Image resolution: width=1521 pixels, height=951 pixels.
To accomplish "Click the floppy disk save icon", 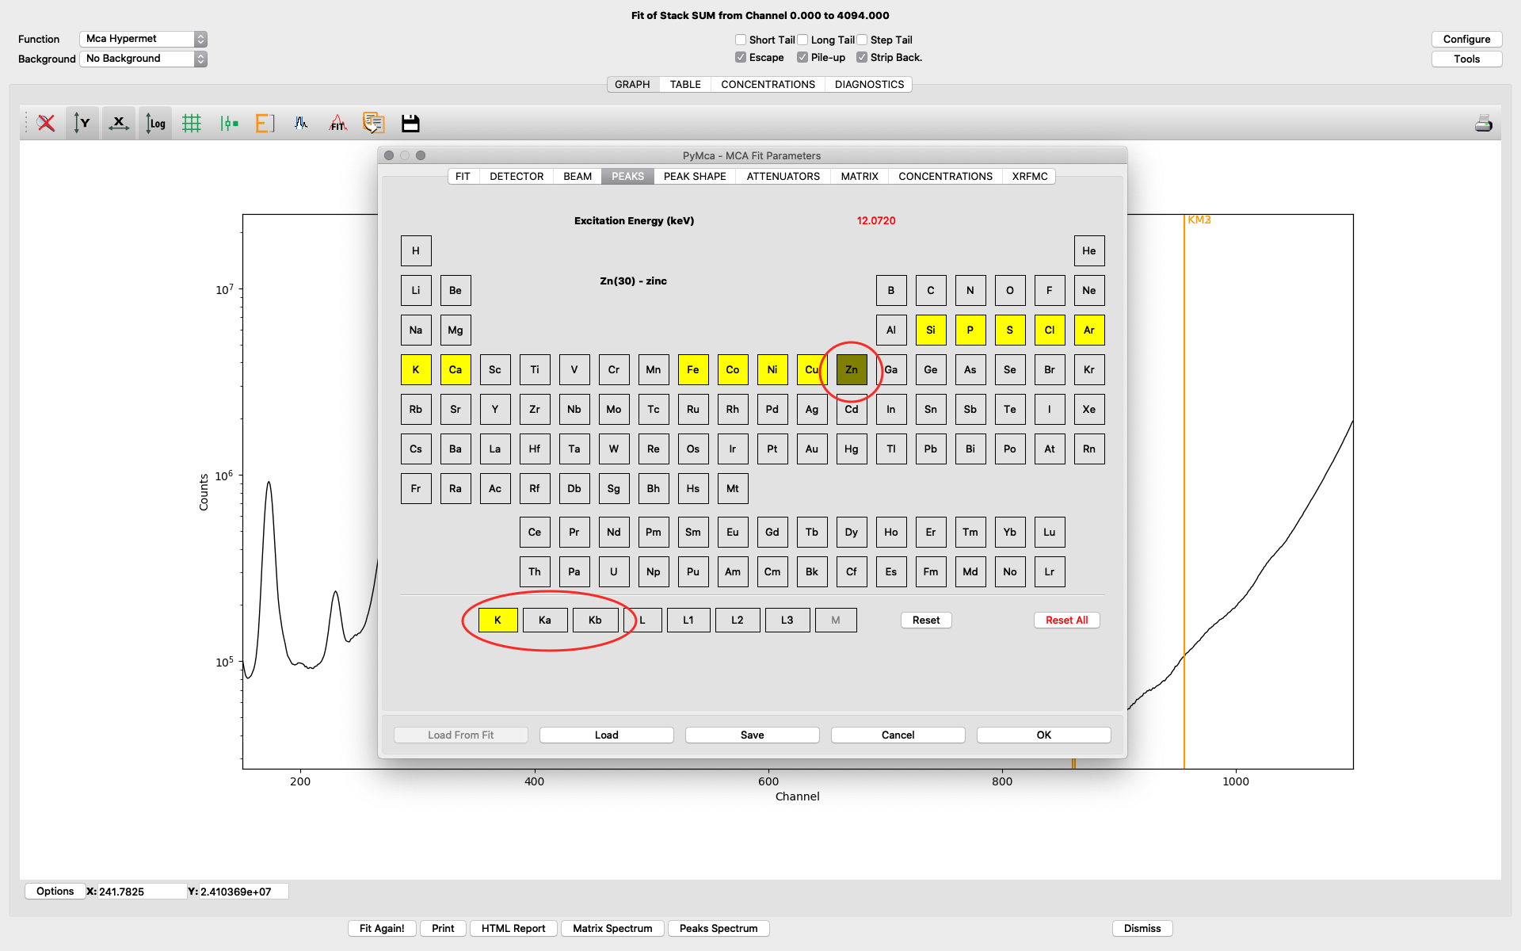I will pyautogui.click(x=410, y=123).
